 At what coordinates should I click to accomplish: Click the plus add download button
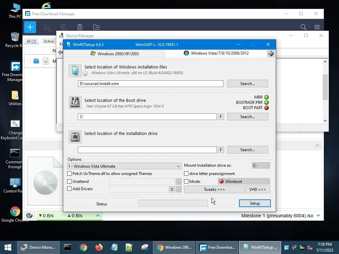coord(30,27)
